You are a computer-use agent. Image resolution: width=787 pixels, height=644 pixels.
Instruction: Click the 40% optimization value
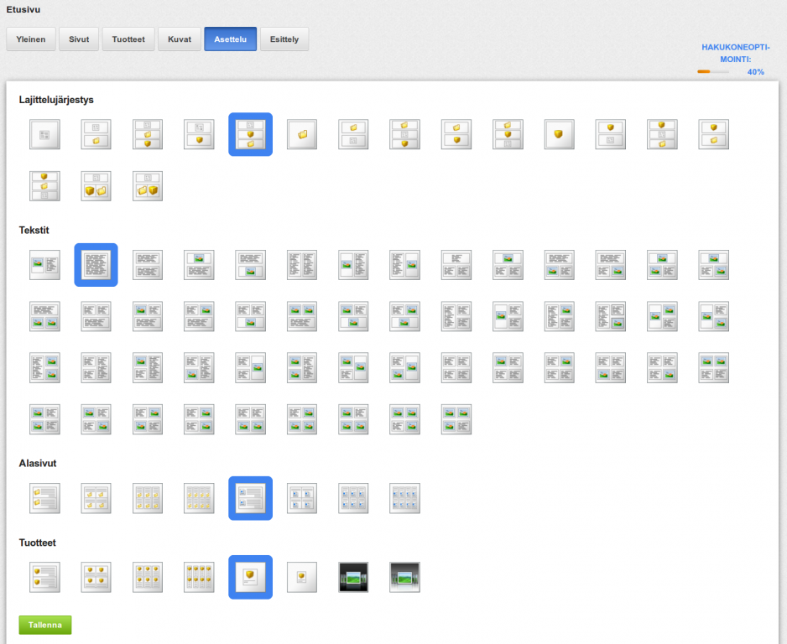point(755,72)
